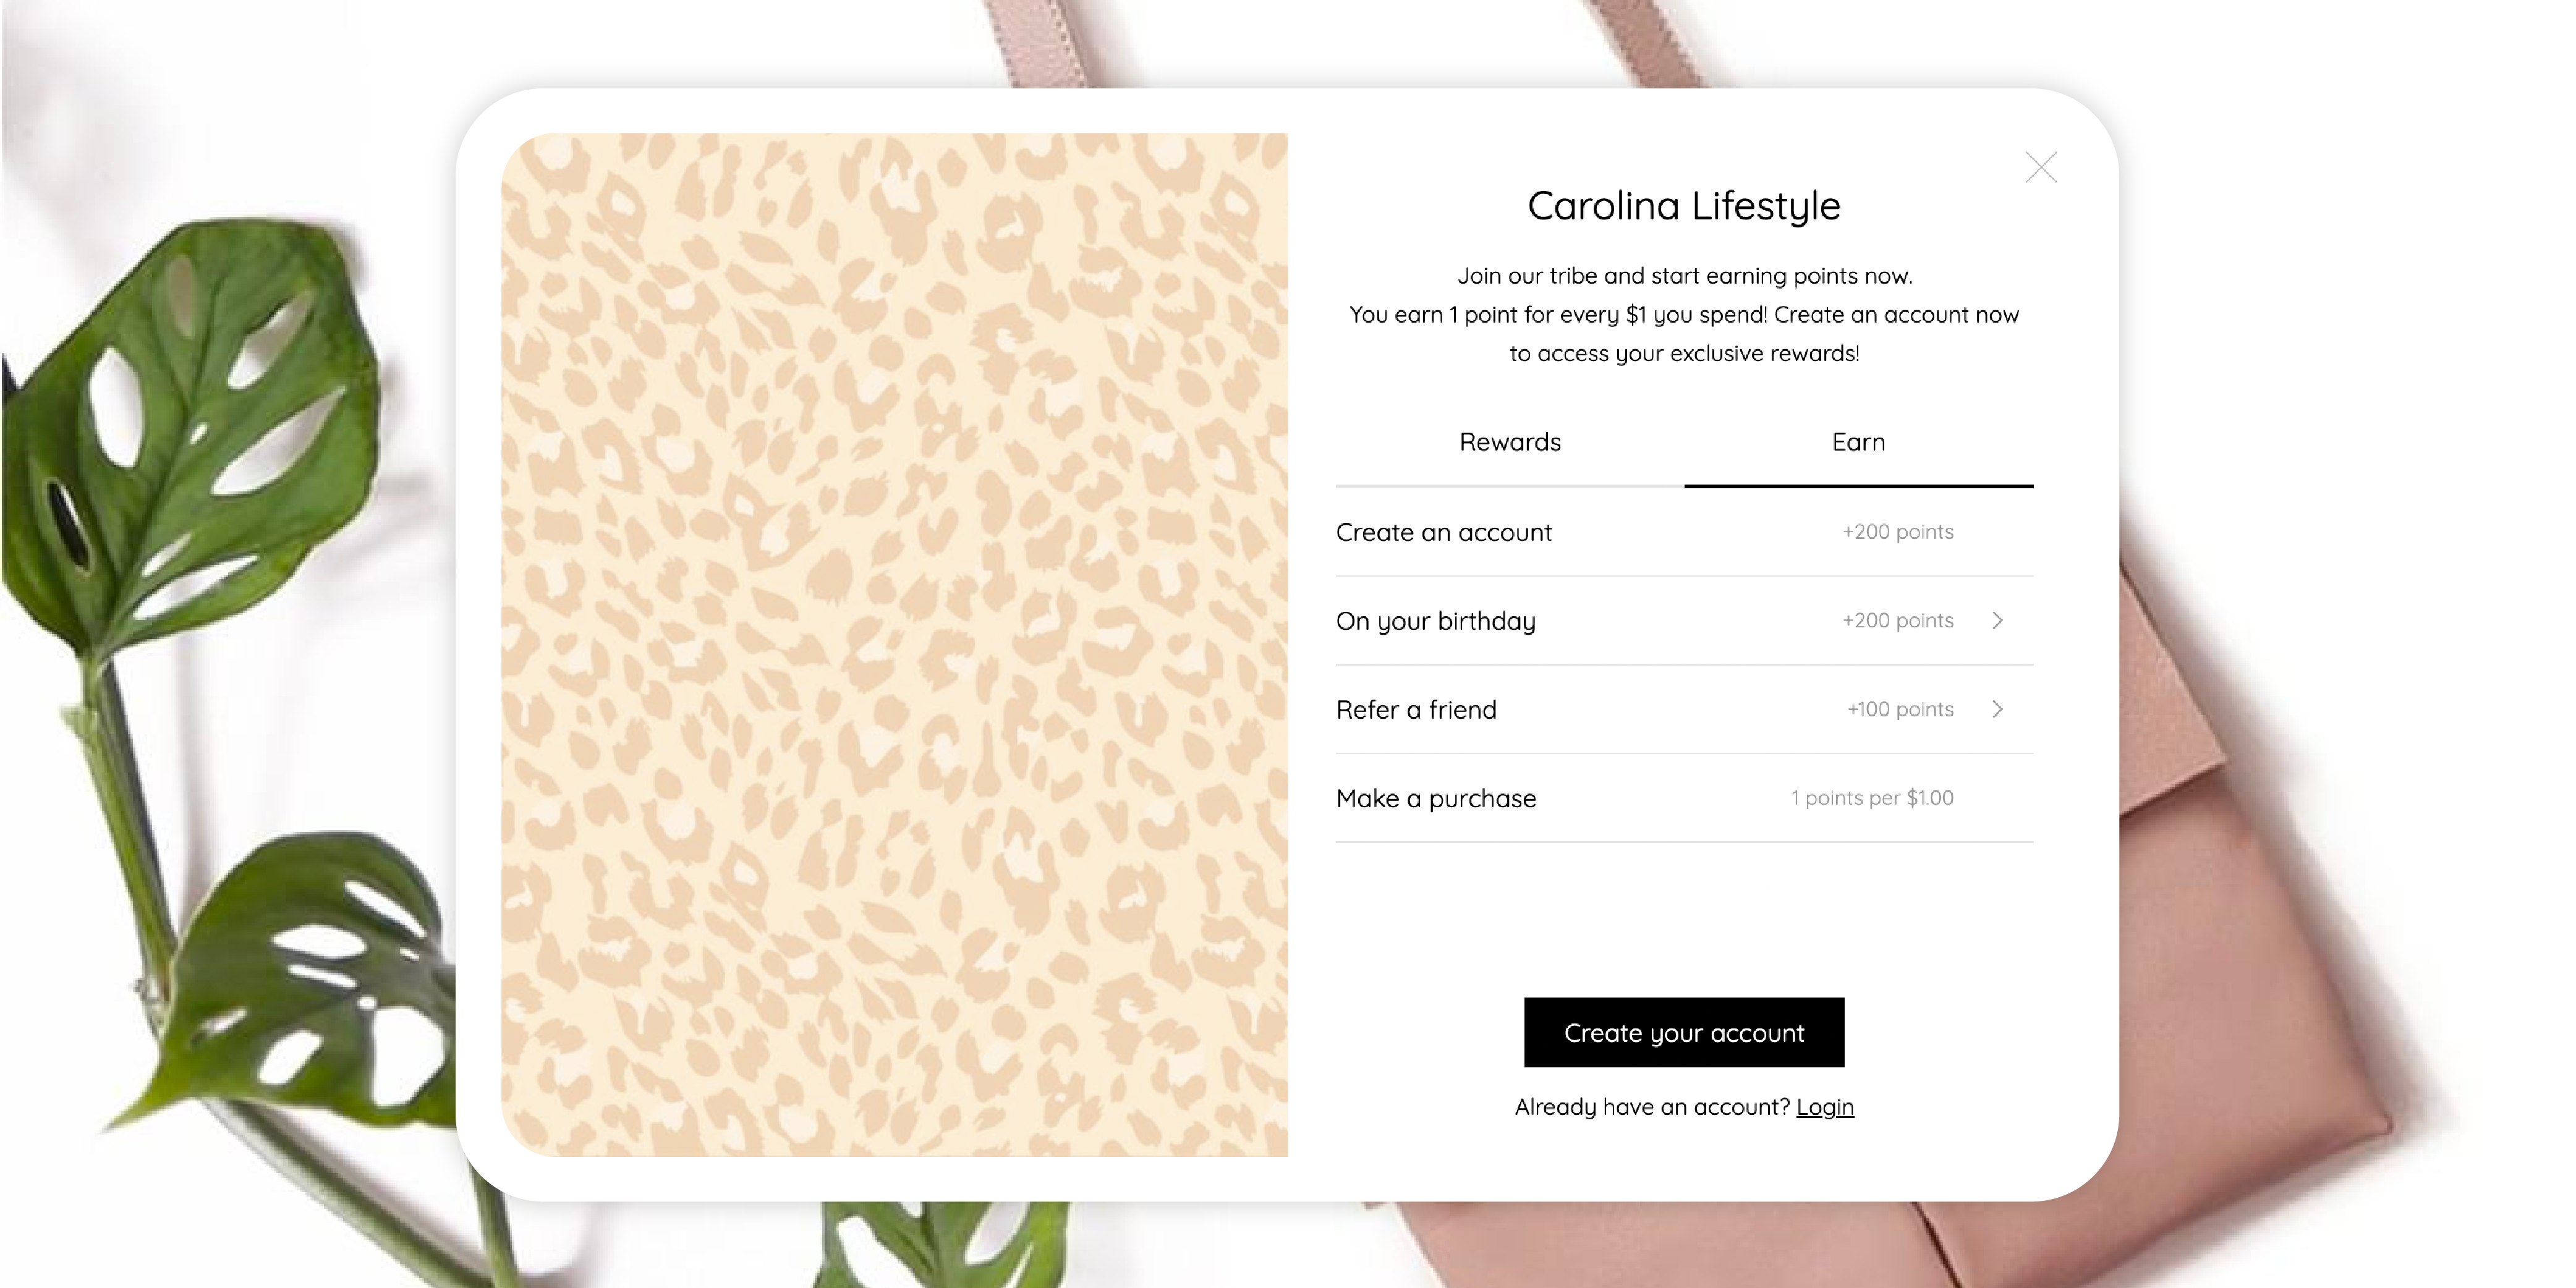
Task: Open the Login link
Action: (1825, 1107)
